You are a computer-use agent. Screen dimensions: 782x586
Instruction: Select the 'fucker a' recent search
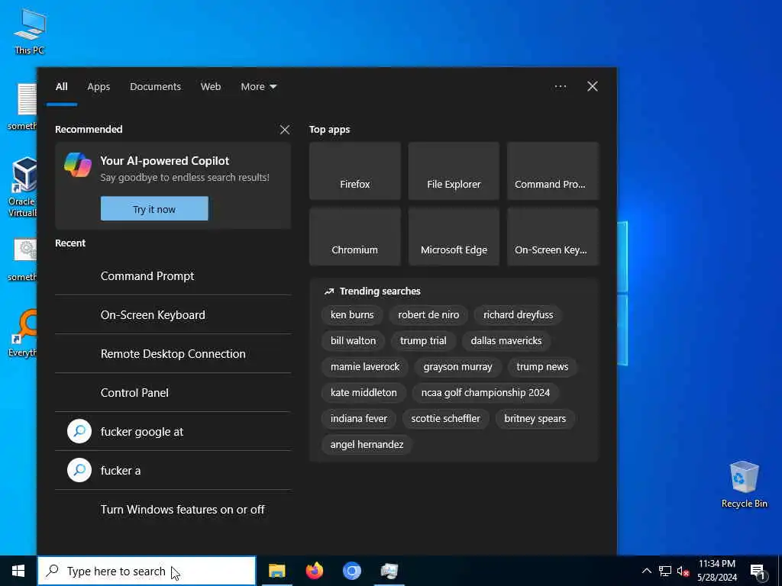[173, 470]
